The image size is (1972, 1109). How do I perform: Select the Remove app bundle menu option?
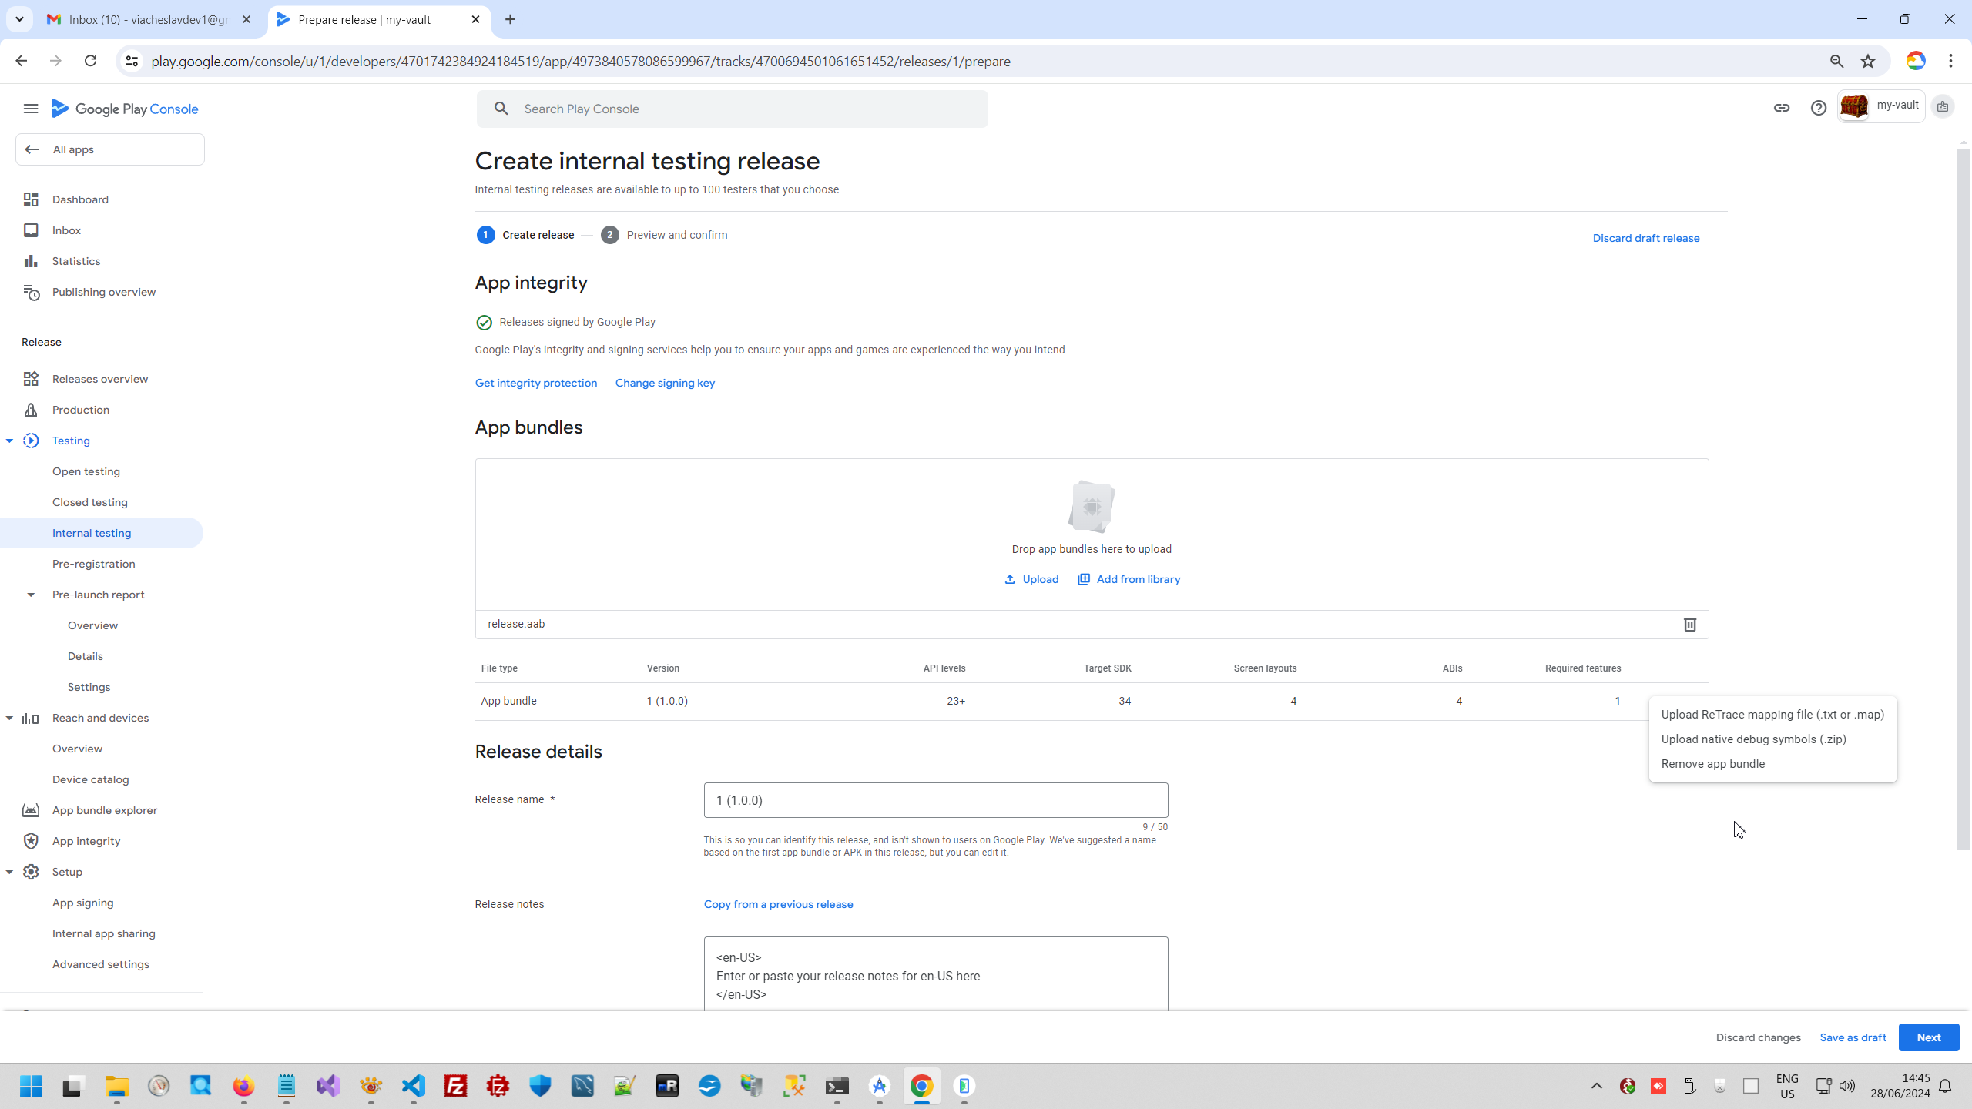pyautogui.click(x=1712, y=764)
